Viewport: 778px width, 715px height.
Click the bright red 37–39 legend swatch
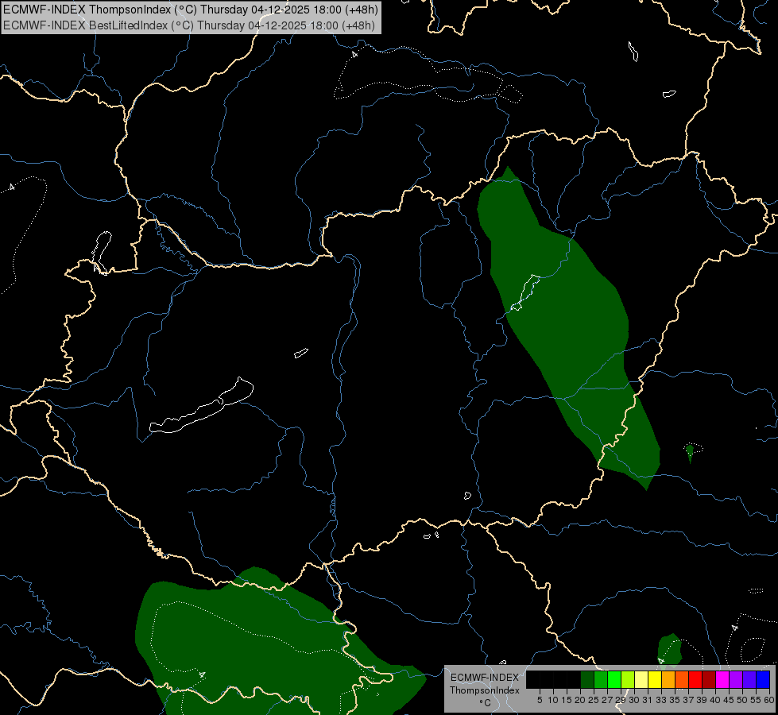pos(695,679)
